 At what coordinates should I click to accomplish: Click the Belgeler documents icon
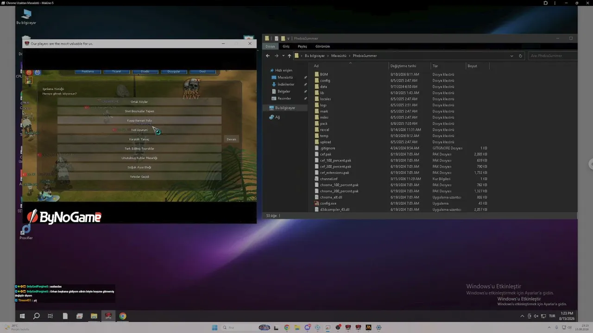(274, 92)
